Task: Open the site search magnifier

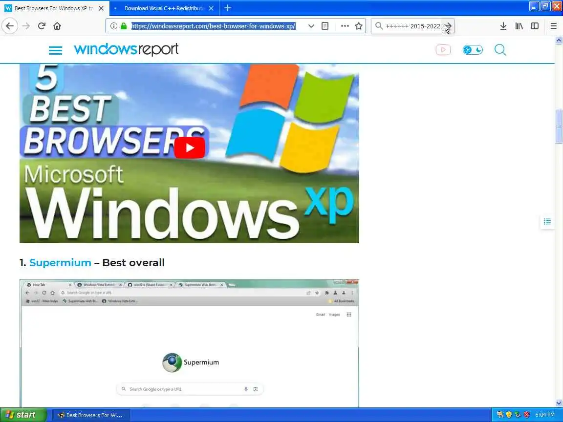Action: (500, 50)
